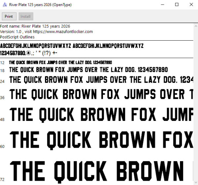The height and width of the screenshot is (185, 198).
Task: Click the size 12 label
Action: pyautogui.click(x=2, y=63)
